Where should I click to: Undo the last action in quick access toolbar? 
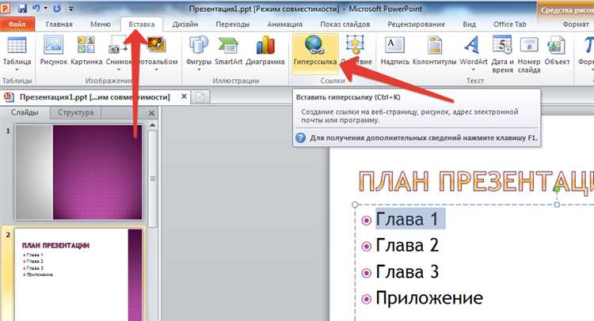(x=36, y=8)
